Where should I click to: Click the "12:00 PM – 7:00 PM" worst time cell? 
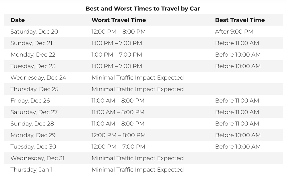[118, 146]
